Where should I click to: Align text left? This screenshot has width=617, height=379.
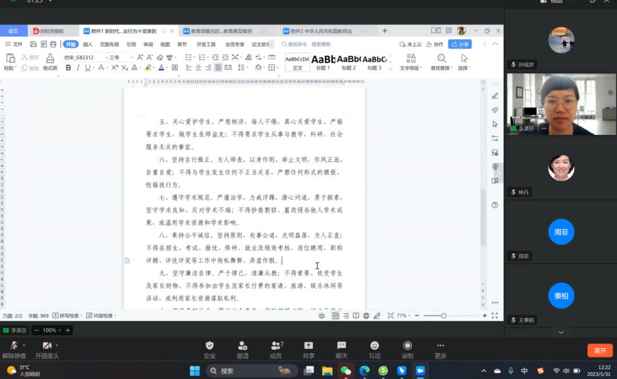pyautogui.click(x=189, y=67)
